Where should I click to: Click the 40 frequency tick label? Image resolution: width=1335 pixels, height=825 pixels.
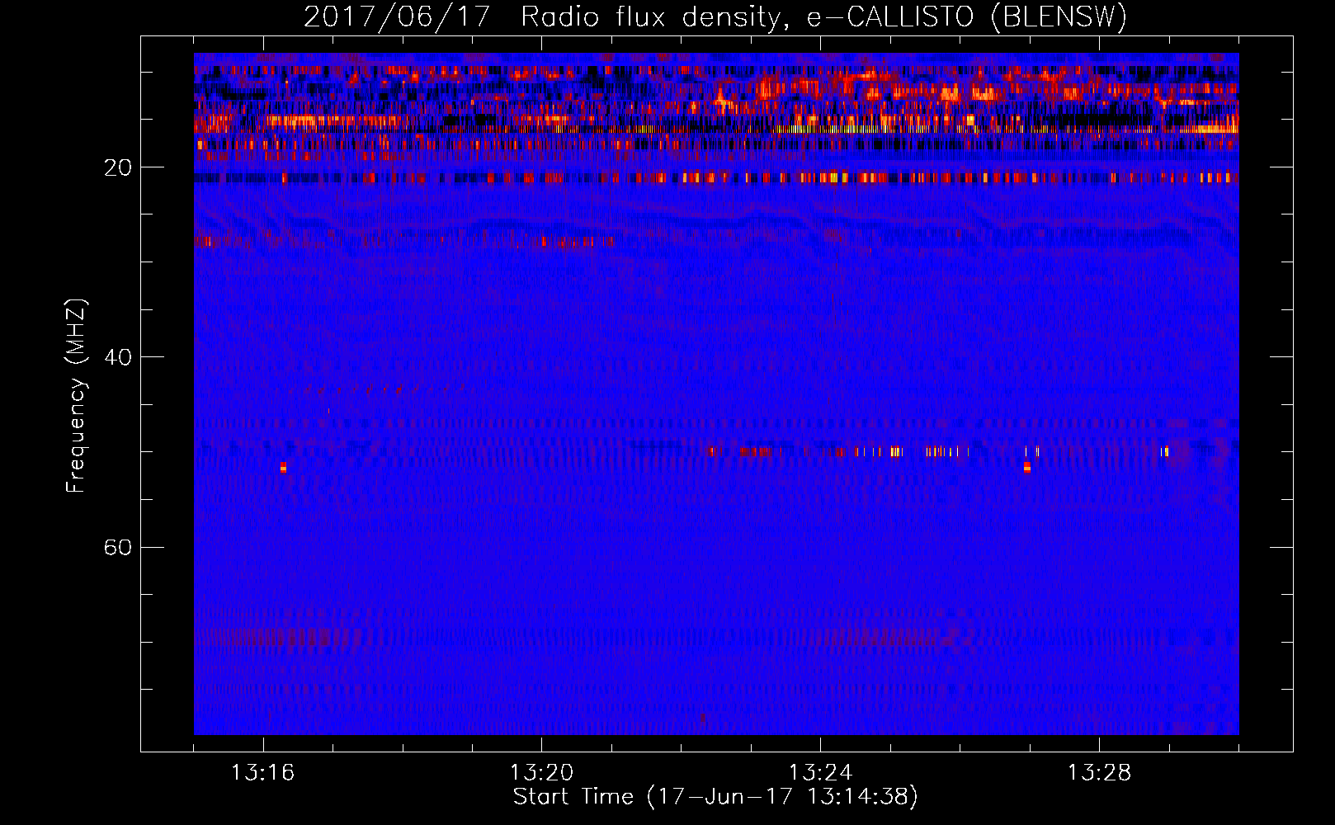[118, 357]
